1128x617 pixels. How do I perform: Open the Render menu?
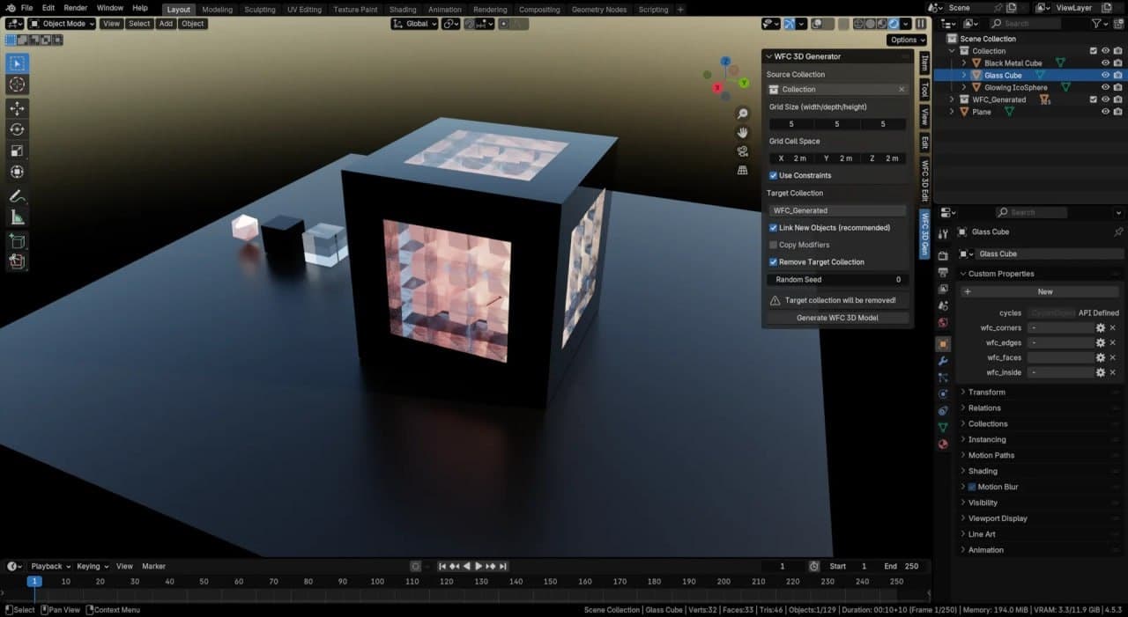76,8
